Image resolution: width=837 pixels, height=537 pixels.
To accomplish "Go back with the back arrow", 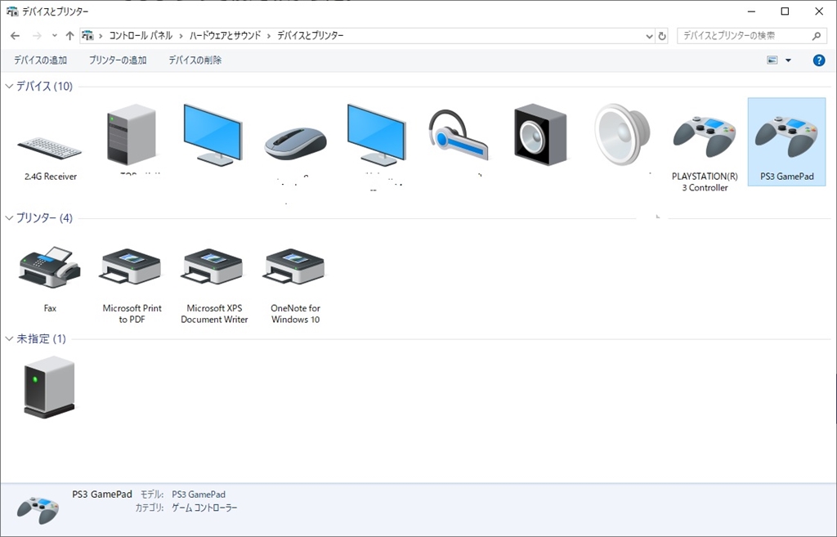I will [15, 36].
